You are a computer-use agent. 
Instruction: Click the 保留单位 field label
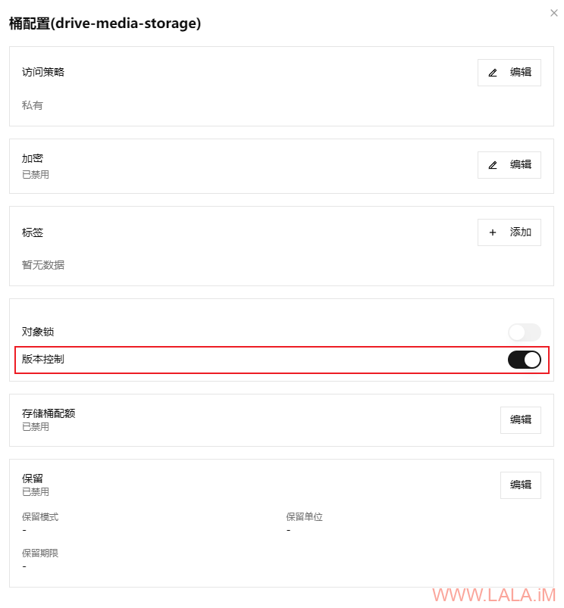(304, 517)
